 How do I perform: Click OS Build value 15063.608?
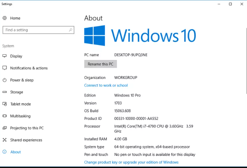(122, 111)
